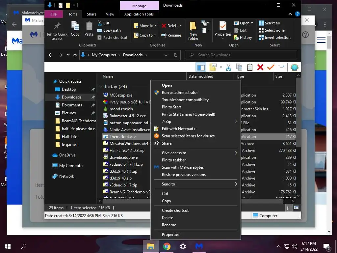Click the details view toggle in status bar
Viewport: 337px width, 253px height.
click(x=288, y=208)
